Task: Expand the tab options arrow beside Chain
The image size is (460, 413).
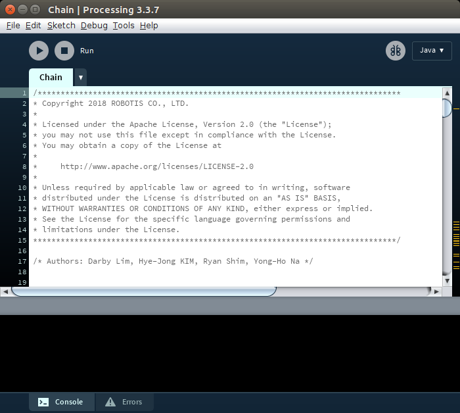Action: coord(81,78)
